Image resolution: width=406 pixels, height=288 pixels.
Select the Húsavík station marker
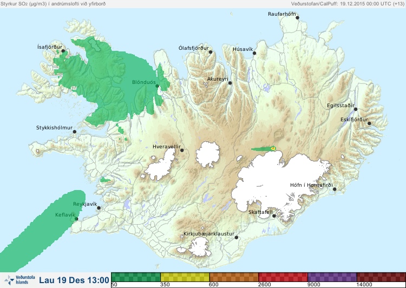pyautogui.click(x=254, y=53)
